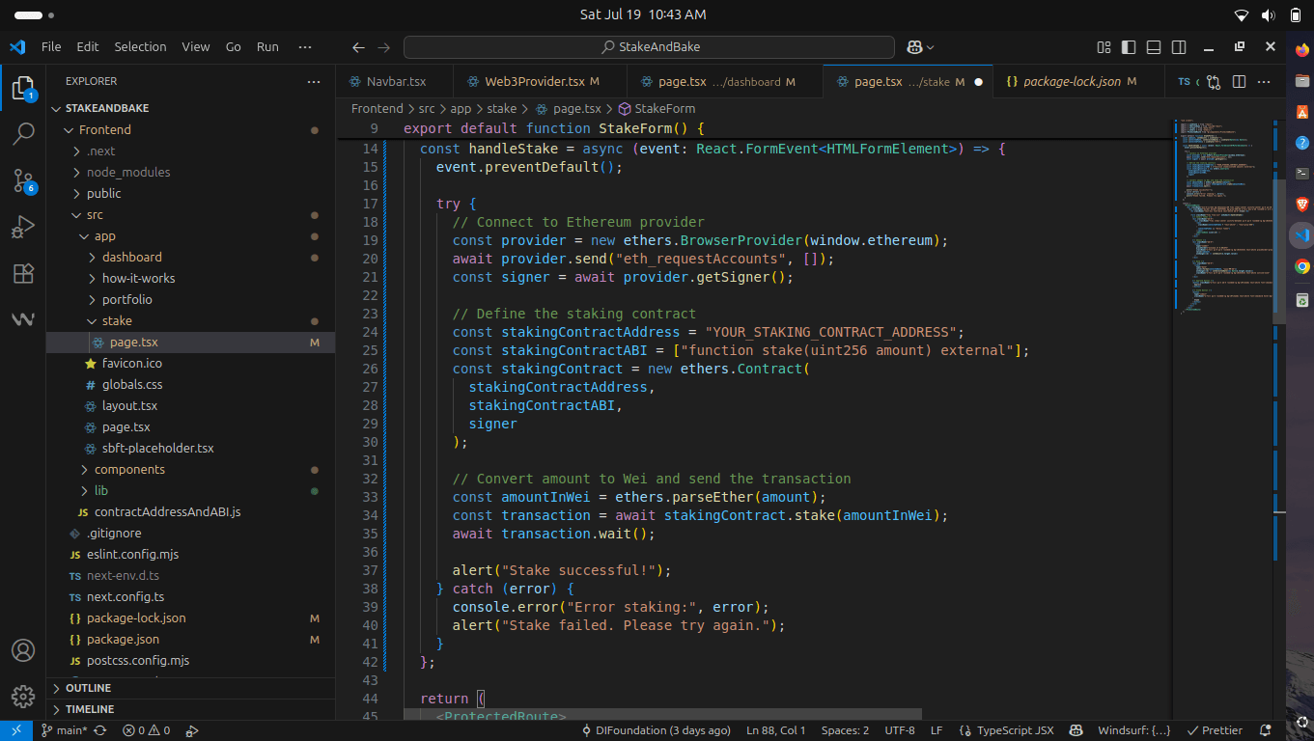The height and width of the screenshot is (741, 1314).
Task: Click the Prettier status bar button
Action: [x=1215, y=730]
